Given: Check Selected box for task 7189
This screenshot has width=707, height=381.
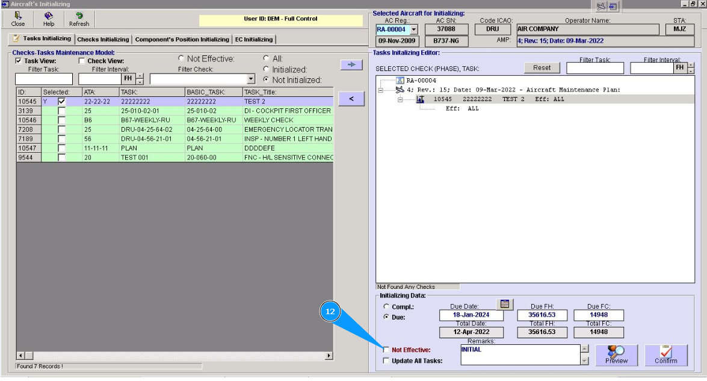Looking at the screenshot, I should pyautogui.click(x=62, y=139).
